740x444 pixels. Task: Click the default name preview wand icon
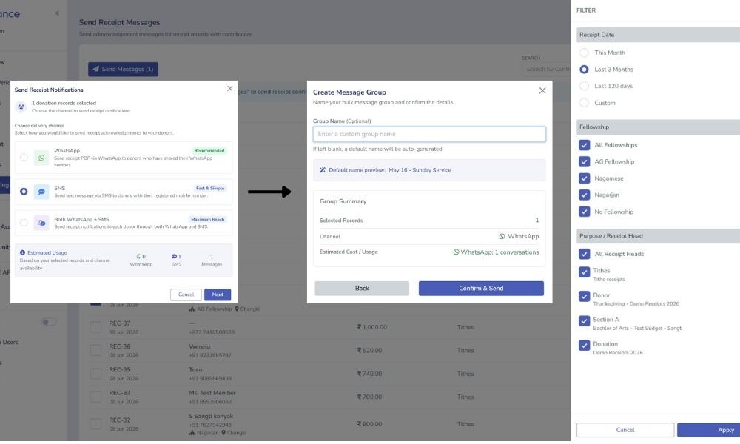[323, 170]
